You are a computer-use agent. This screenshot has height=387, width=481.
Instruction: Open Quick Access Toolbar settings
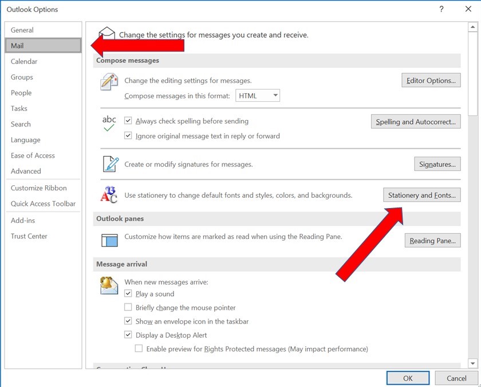click(44, 204)
